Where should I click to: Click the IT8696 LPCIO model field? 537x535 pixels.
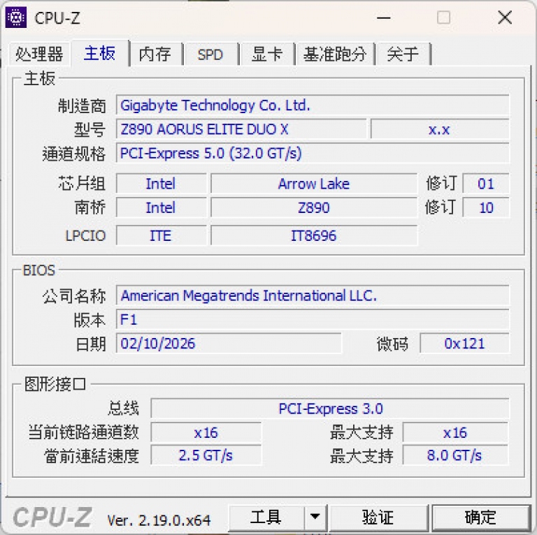(313, 235)
